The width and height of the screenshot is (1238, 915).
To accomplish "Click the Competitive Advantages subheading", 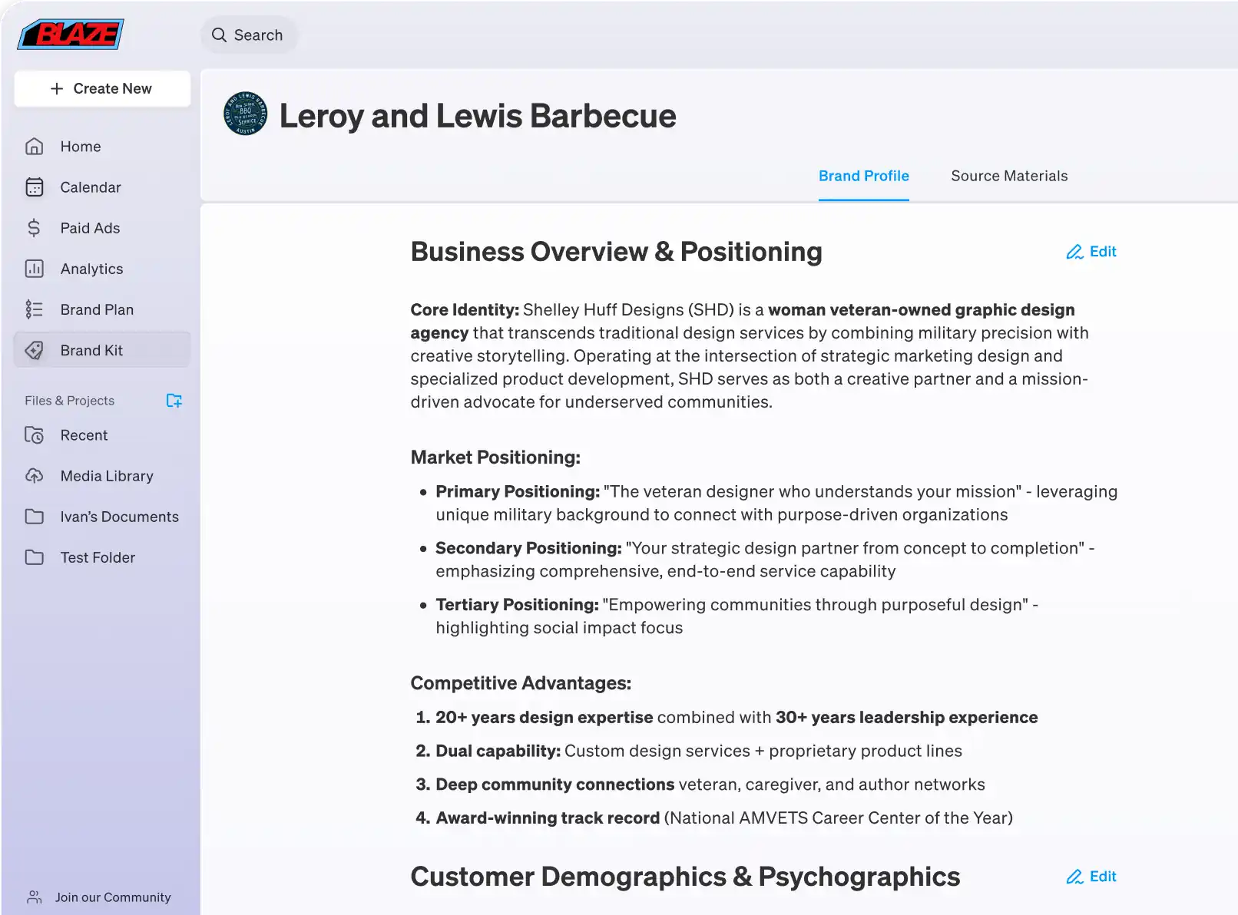I will tap(521, 683).
